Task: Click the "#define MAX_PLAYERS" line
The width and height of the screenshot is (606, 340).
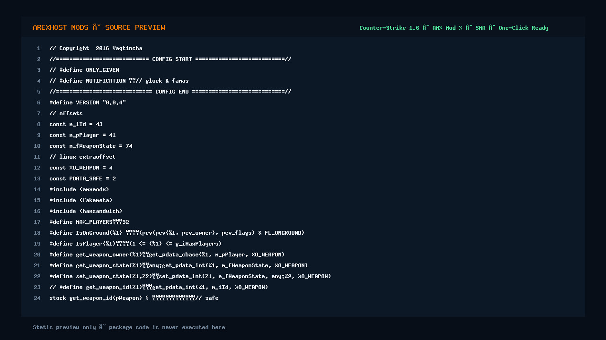Action: pyautogui.click(x=89, y=222)
